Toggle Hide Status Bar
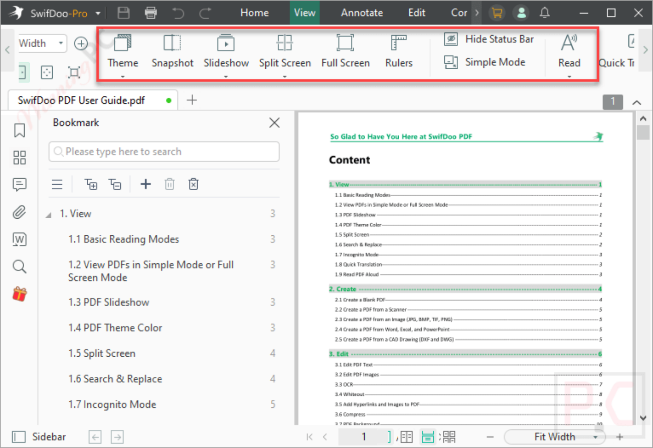653x448 pixels. tap(489, 39)
